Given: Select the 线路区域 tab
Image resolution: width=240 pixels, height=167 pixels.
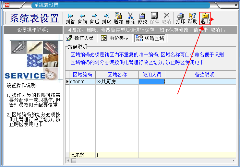Looking at the screenshot, I should click(x=150, y=38).
